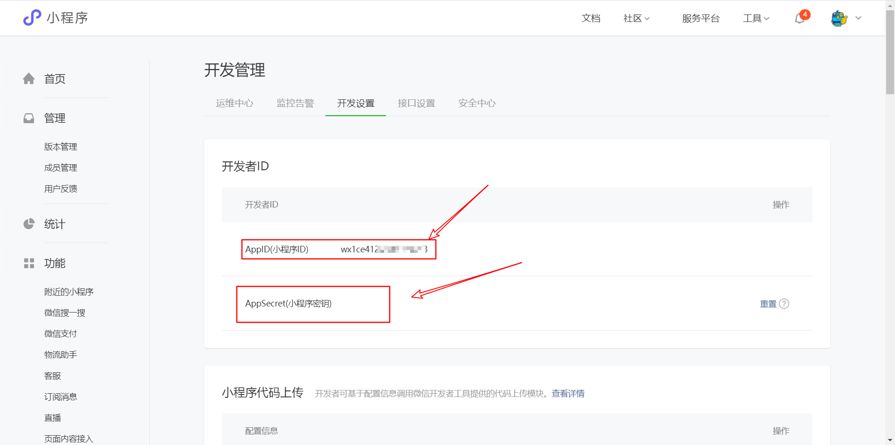Go to 首页 in sidebar
The image size is (895, 445).
(55, 78)
